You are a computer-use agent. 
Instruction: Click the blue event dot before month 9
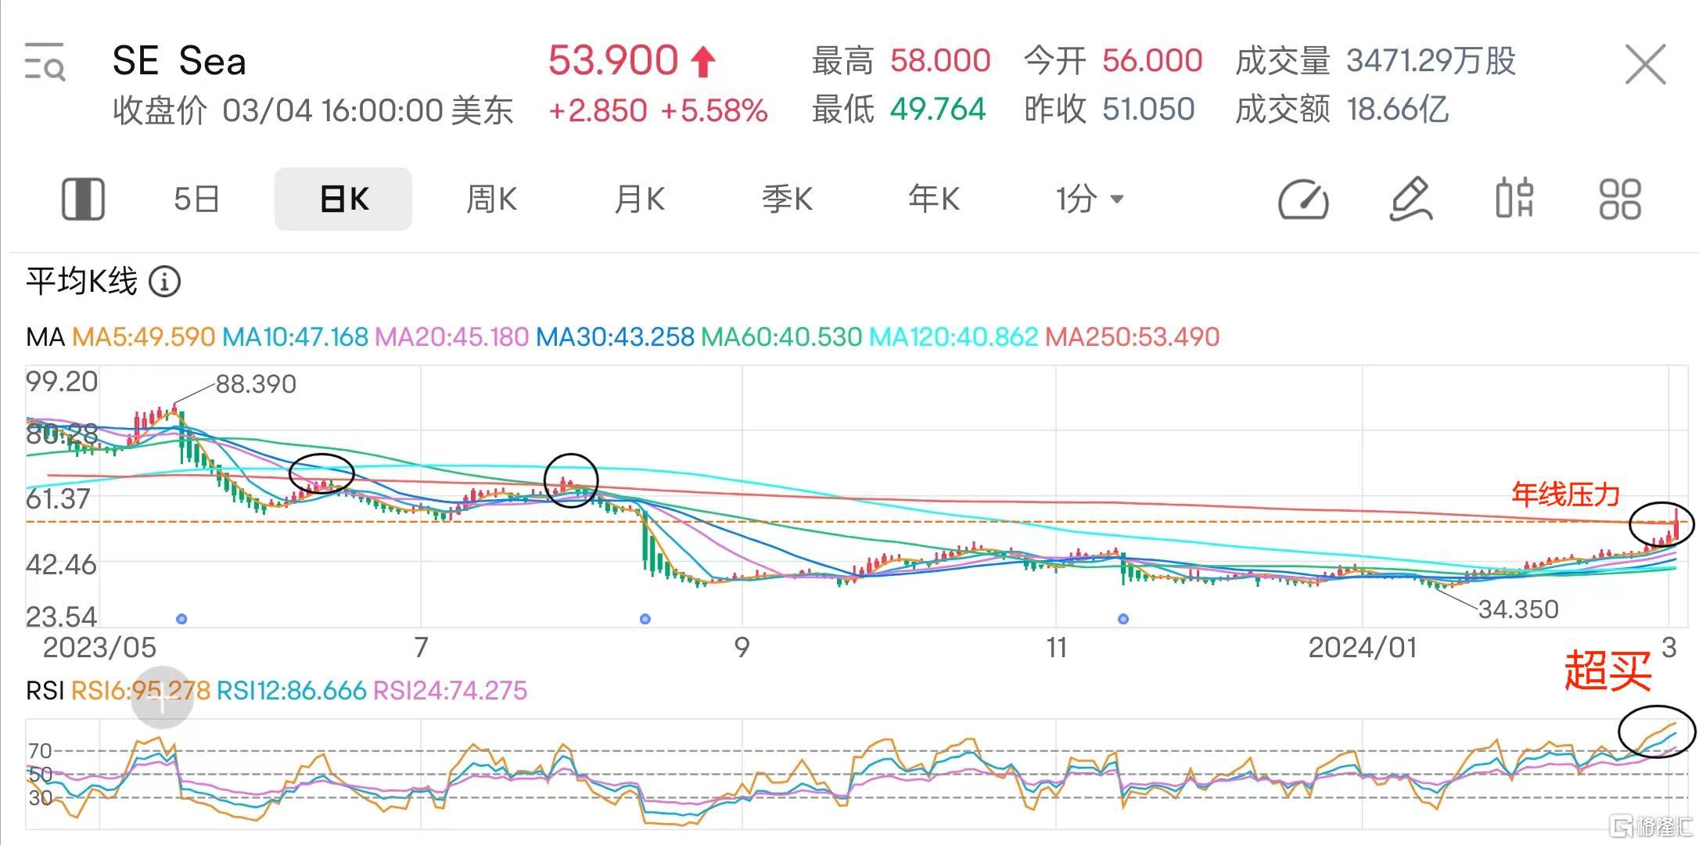645,619
